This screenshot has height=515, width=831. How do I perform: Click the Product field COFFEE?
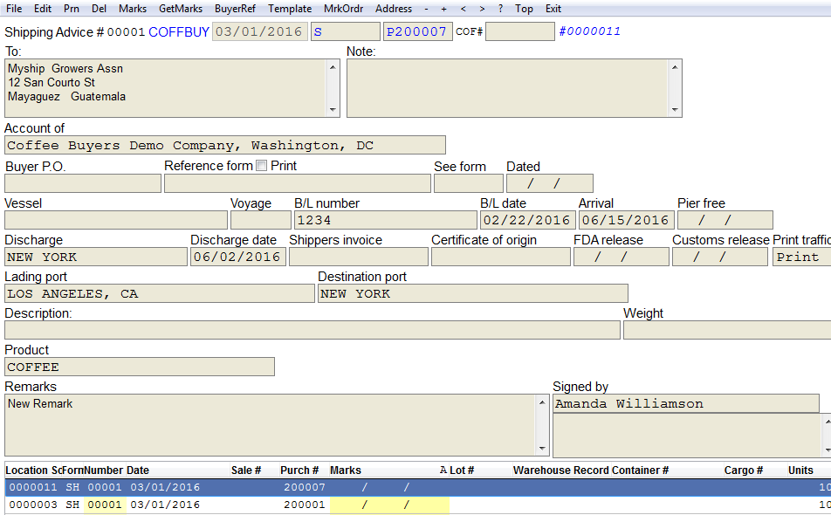point(140,367)
